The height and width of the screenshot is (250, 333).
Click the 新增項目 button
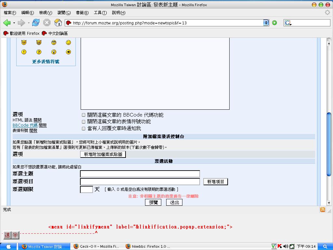[216, 182]
